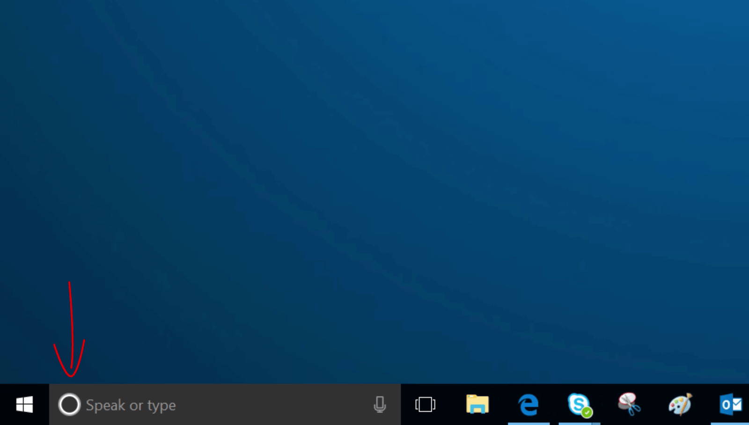Viewport: 749px width, 425px height.
Task: Open Outlook from the taskbar
Action: [x=731, y=404]
